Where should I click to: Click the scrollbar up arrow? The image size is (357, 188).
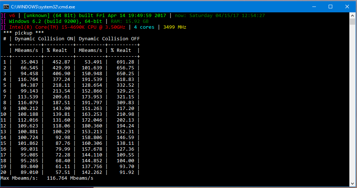pyautogui.click(x=352, y=16)
